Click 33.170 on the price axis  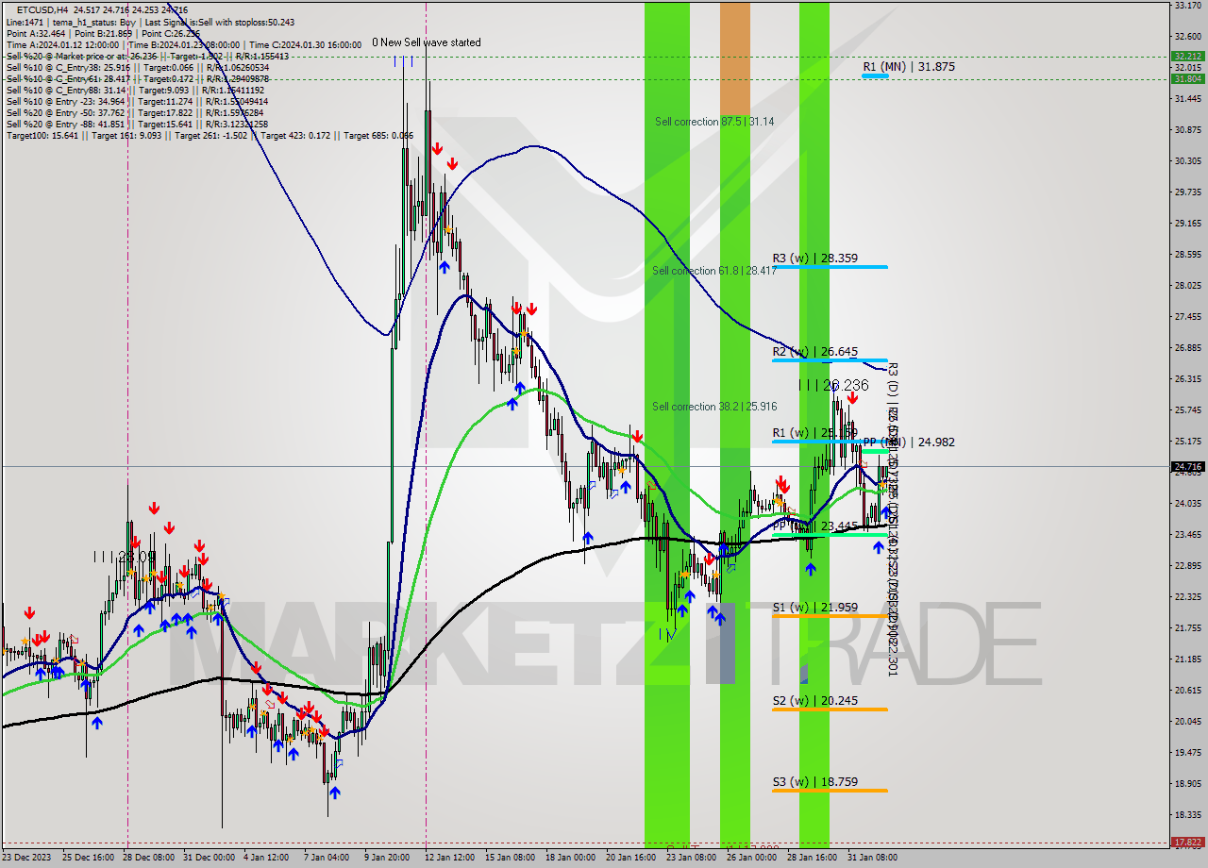[x=1187, y=6]
